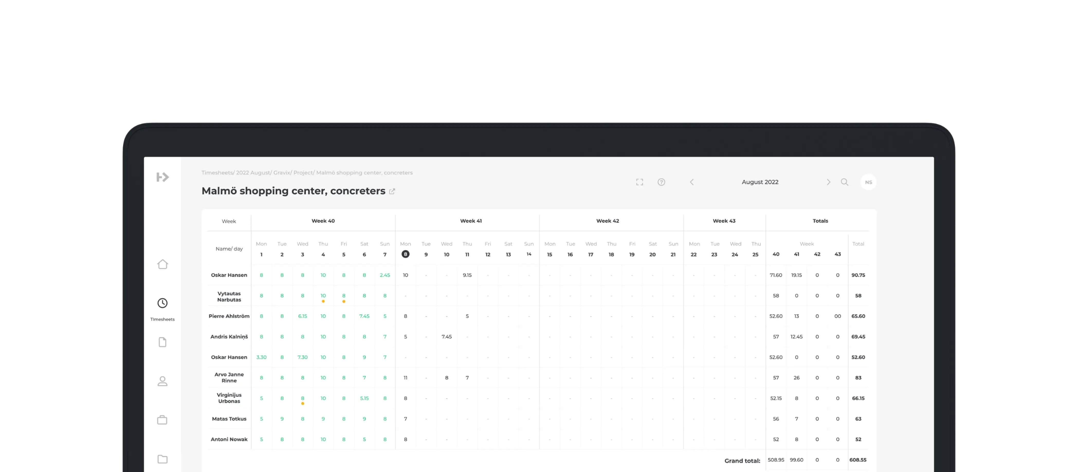Click the 2.45 cell on Sunday 7
Image resolution: width=1078 pixels, height=472 pixels.
pyautogui.click(x=385, y=275)
